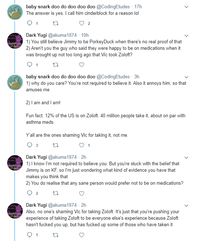
Task: Open Dark Yugi avatar on last tweet
Action: 15,211
